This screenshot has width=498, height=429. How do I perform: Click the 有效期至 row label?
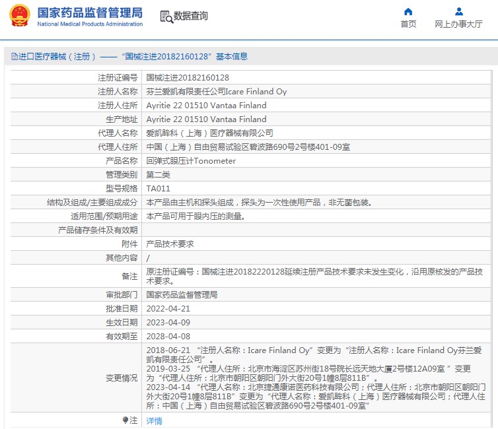(x=122, y=337)
